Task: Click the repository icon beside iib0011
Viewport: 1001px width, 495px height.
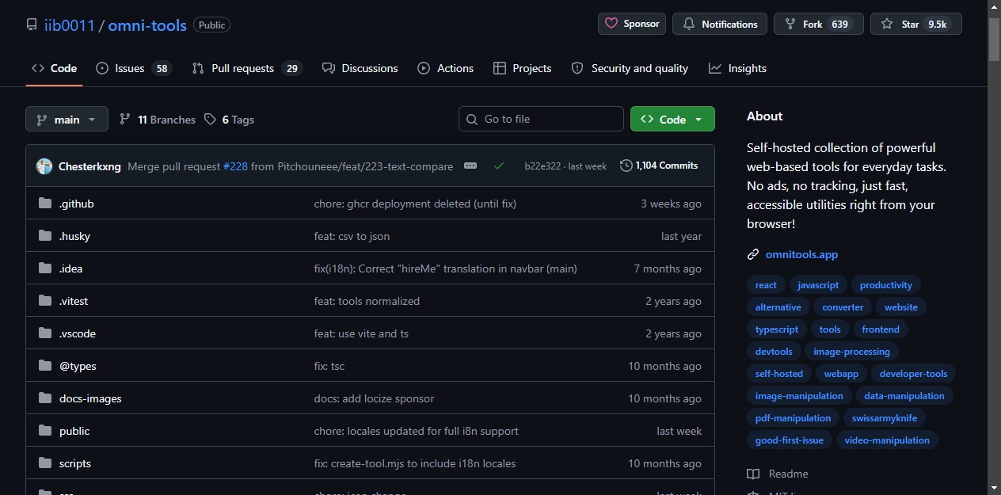Action: (x=32, y=25)
